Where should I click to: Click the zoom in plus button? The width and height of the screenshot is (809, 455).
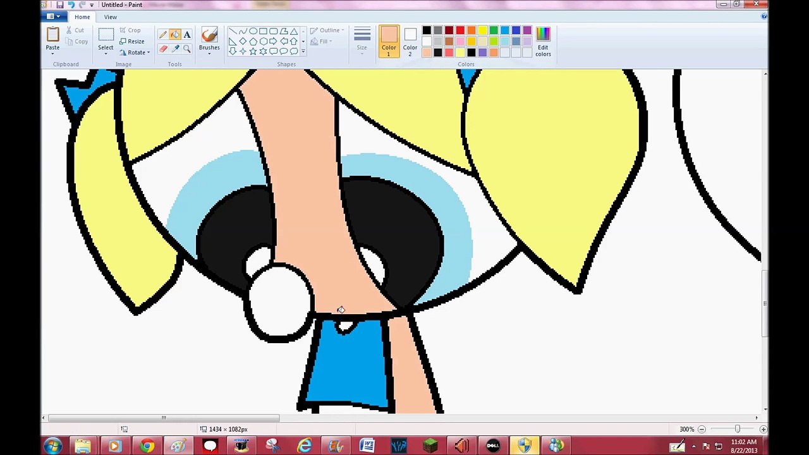763,429
